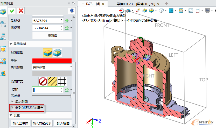Click the eraser tool in viewport toolbar
Viewport: 216px width, 128px height.
point(138,11)
